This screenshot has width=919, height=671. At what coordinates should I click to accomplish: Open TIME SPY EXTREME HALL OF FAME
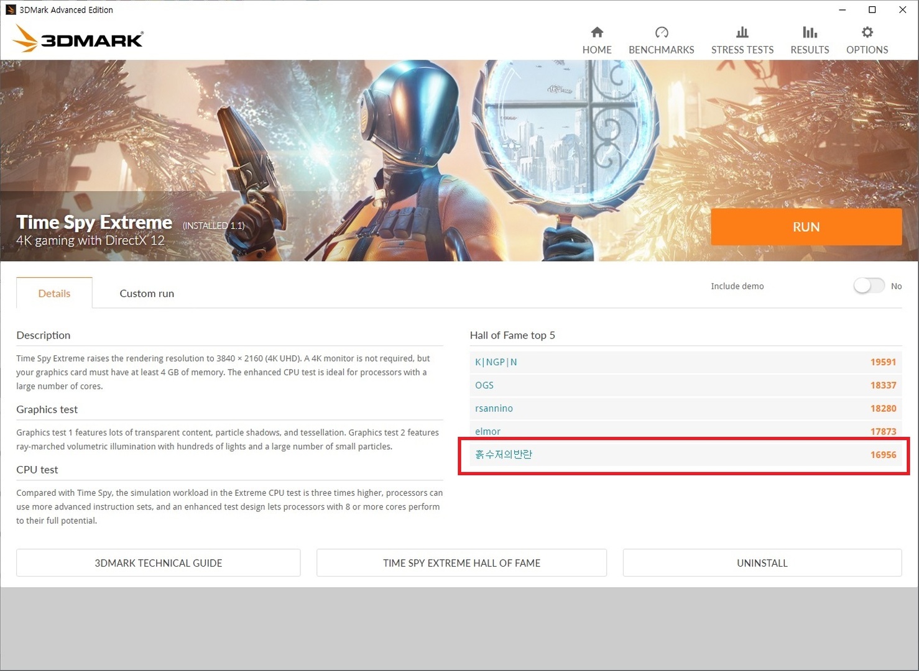click(x=461, y=563)
